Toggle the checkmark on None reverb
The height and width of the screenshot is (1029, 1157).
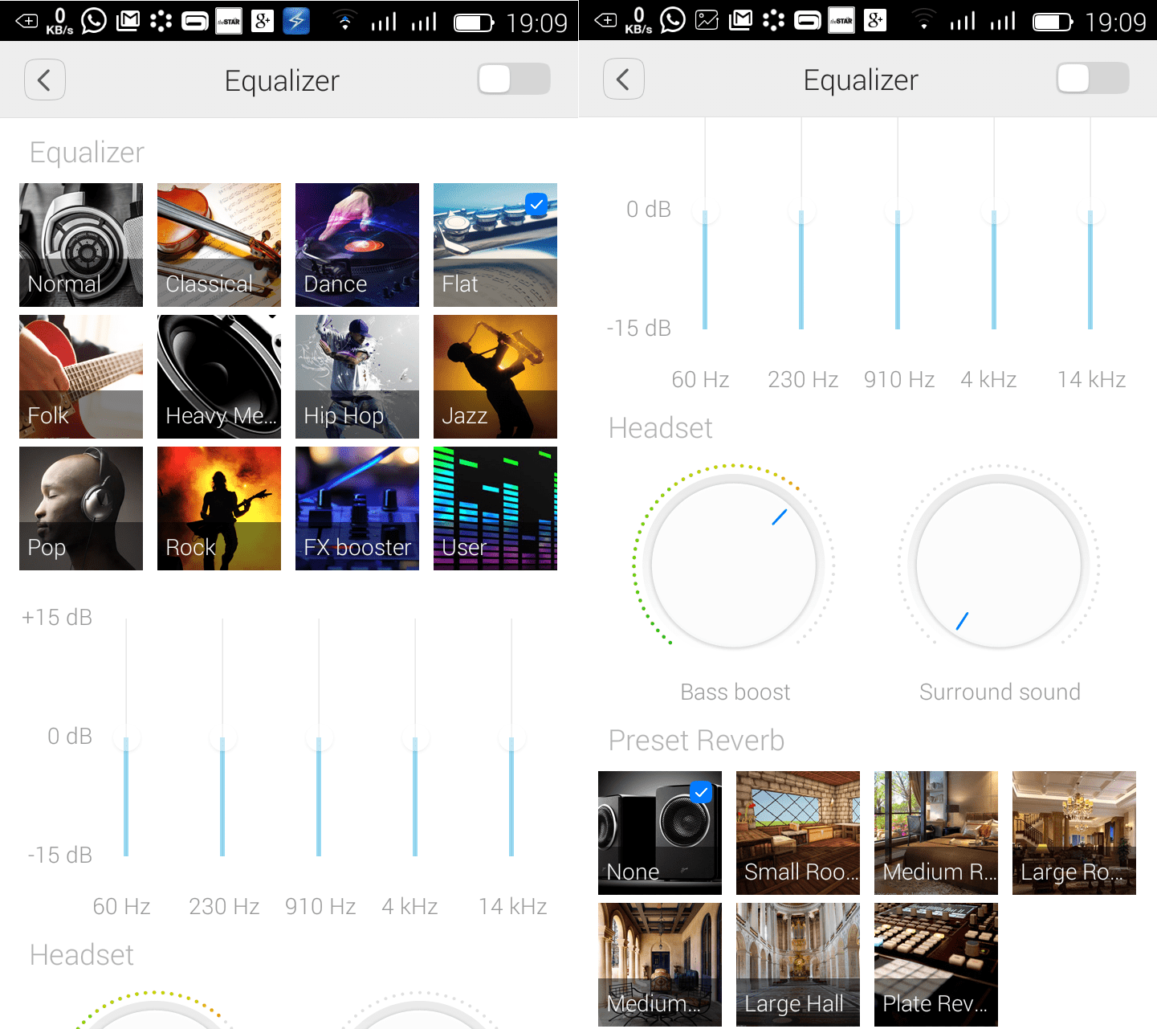click(x=701, y=792)
